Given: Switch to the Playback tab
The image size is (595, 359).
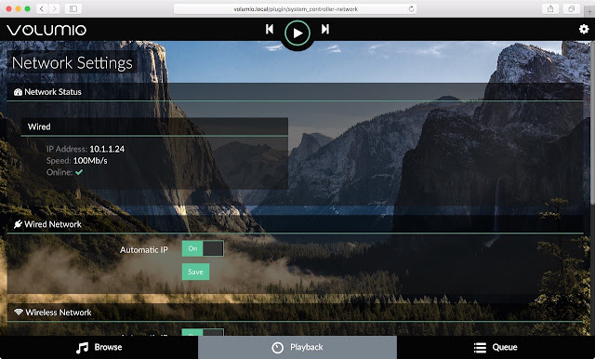Looking at the screenshot, I should click(x=297, y=347).
